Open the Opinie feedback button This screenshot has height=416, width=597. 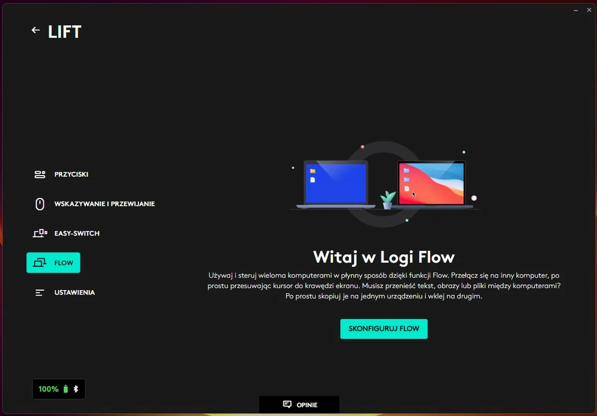coord(299,405)
